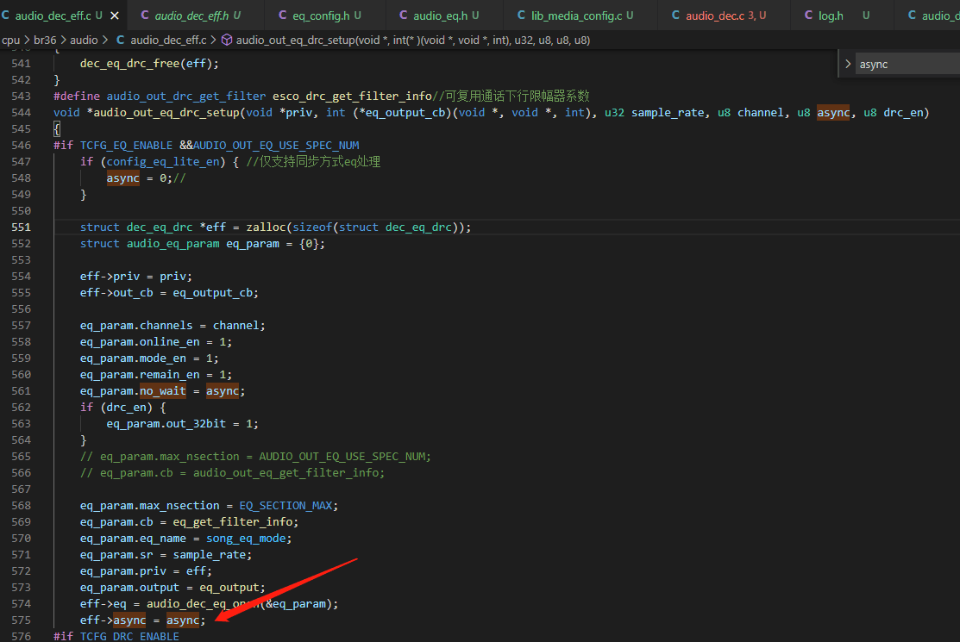Expand the replace toggle chevron in find widget
Image resolution: width=960 pixels, height=642 pixels.
point(848,64)
